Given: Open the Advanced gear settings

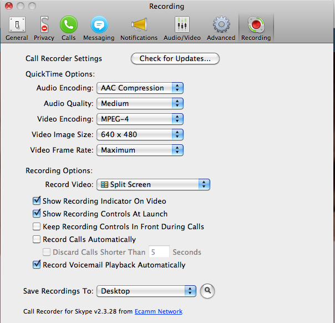Looking at the screenshot, I should click(221, 28).
